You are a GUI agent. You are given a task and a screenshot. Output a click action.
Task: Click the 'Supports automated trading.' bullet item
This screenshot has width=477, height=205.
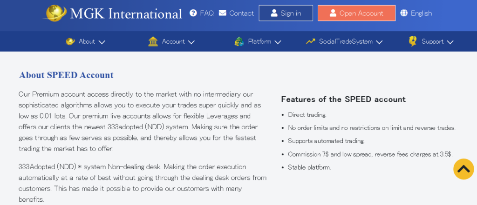(326, 141)
